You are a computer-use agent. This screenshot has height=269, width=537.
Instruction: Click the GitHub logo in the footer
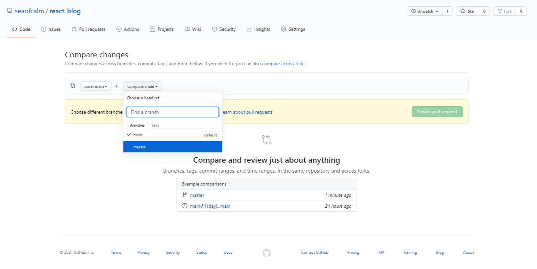(267, 253)
